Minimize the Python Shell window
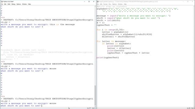 coord(84,2)
